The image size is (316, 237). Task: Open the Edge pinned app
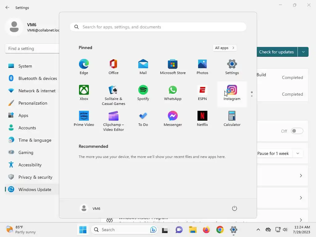click(84, 67)
